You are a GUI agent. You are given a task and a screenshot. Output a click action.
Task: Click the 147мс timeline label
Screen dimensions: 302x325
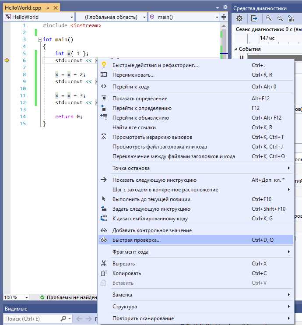(x=267, y=38)
